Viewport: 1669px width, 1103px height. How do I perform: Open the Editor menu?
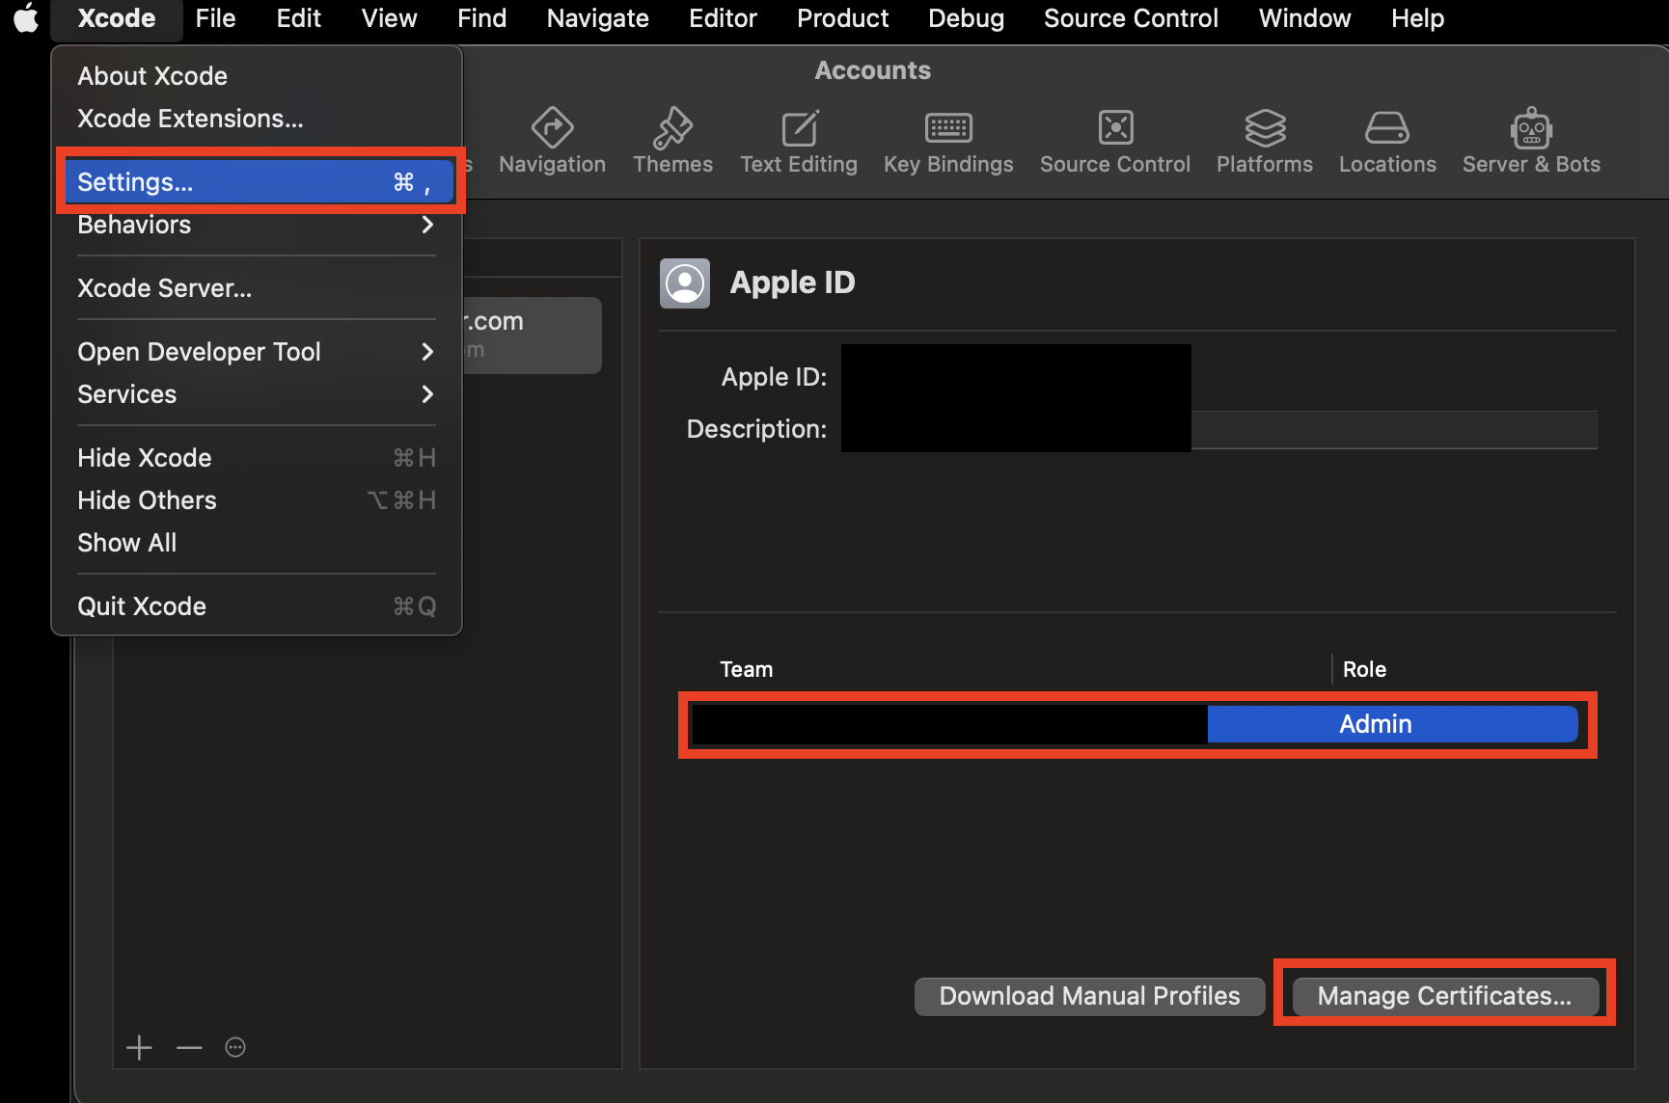coord(723,18)
